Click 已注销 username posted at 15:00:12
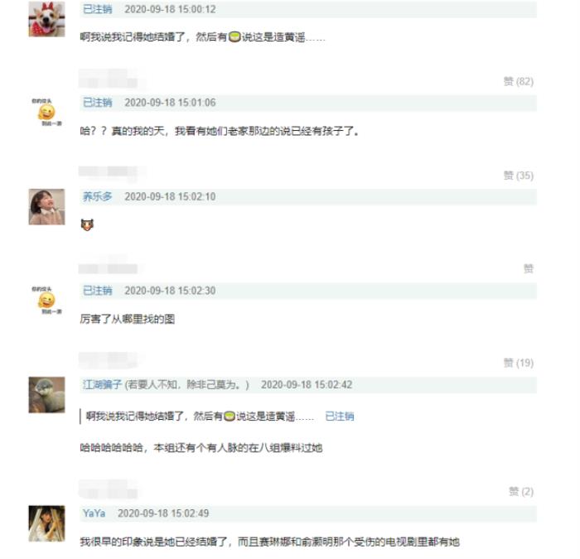Image resolution: width=580 pixels, height=559 pixels. coord(97,9)
